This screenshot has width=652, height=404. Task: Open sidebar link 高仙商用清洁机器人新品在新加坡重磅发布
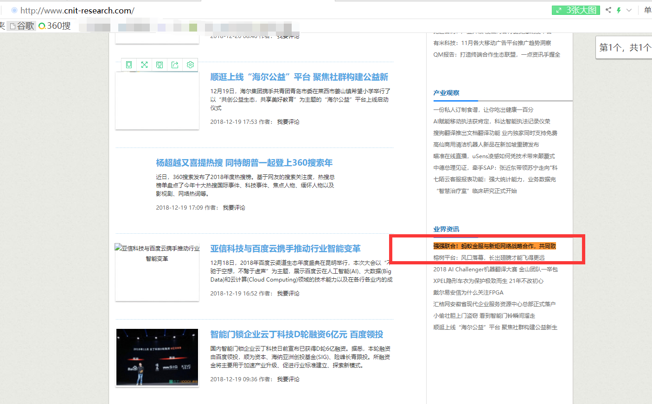click(486, 145)
